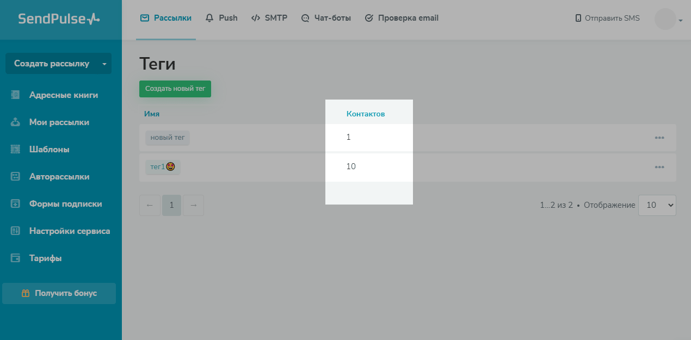Open the Шаблоны sidebar section
691x340 pixels.
pyautogui.click(x=49, y=150)
